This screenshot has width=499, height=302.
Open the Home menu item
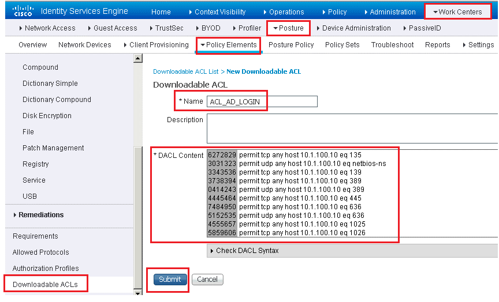coord(161,12)
